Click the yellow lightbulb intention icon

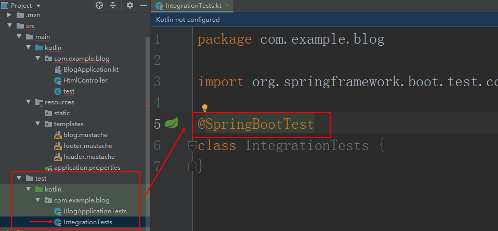click(x=205, y=108)
